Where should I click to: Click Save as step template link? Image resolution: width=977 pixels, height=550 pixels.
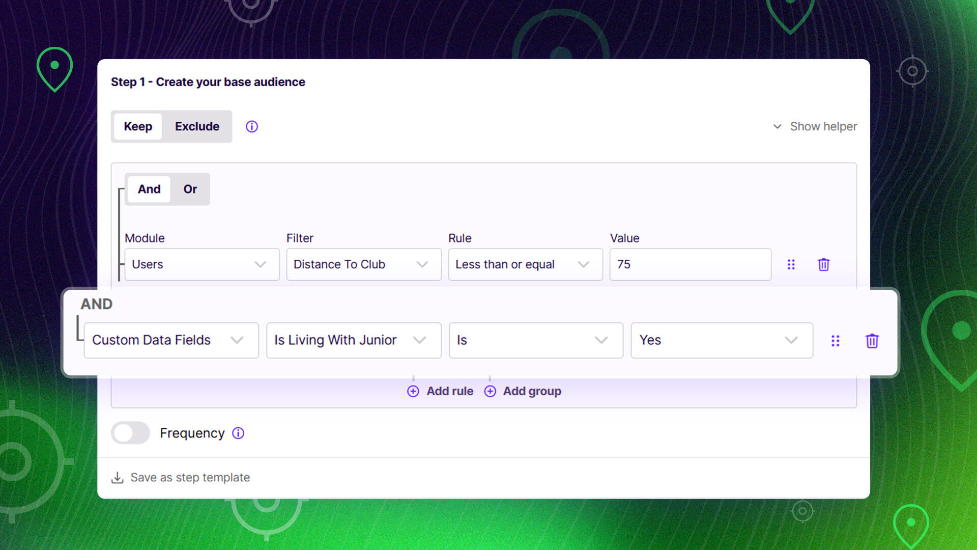pyautogui.click(x=190, y=478)
